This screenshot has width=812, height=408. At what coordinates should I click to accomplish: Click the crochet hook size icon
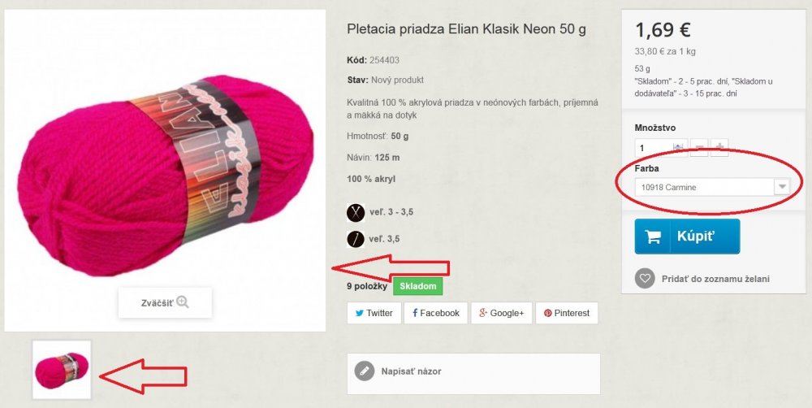tap(356, 239)
